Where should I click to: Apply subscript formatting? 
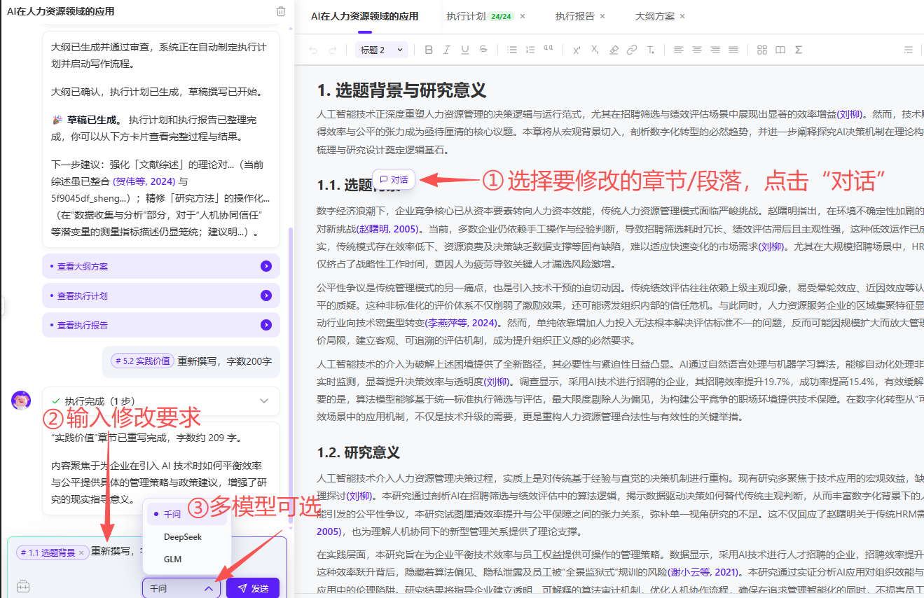click(x=595, y=50)
